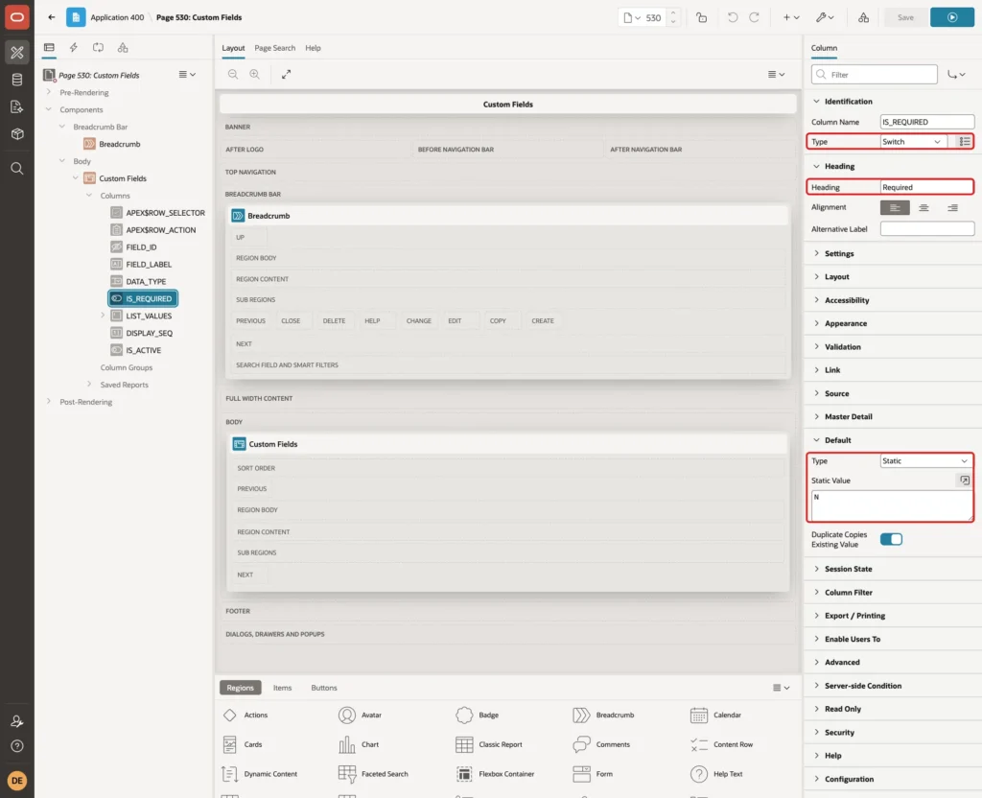Open Team Development icon in sidebar
982x798 pixels.
point(17,107)
